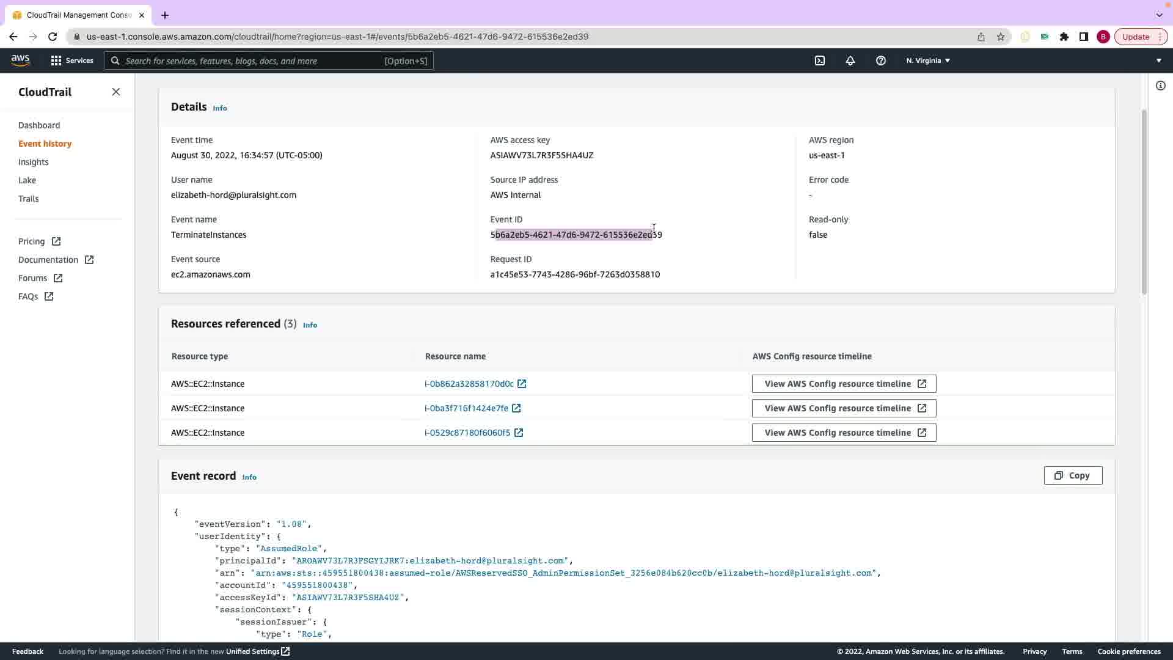Screen dimensions: 1173x660
Task: Click the info circle panel icon
Action: 1160,86
